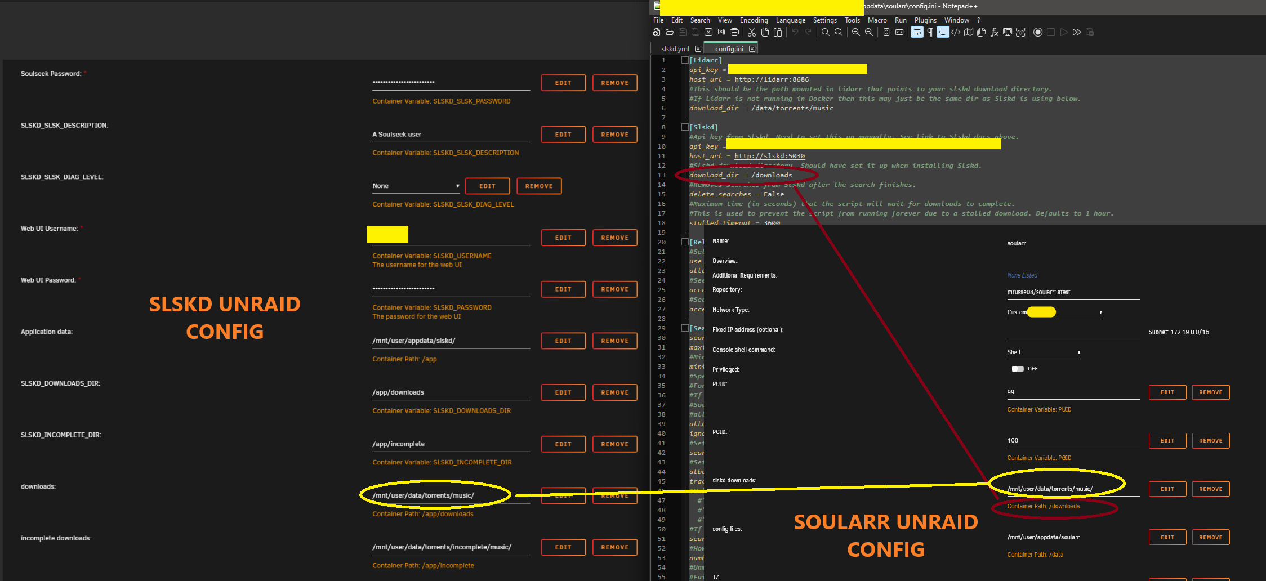Screen dimensions: 1266x581
Task: Collapse the [Slskd] section fold marker
Action: 685,127
